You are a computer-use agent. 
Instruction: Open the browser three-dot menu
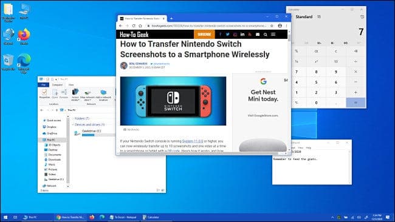tap(286, 25)
